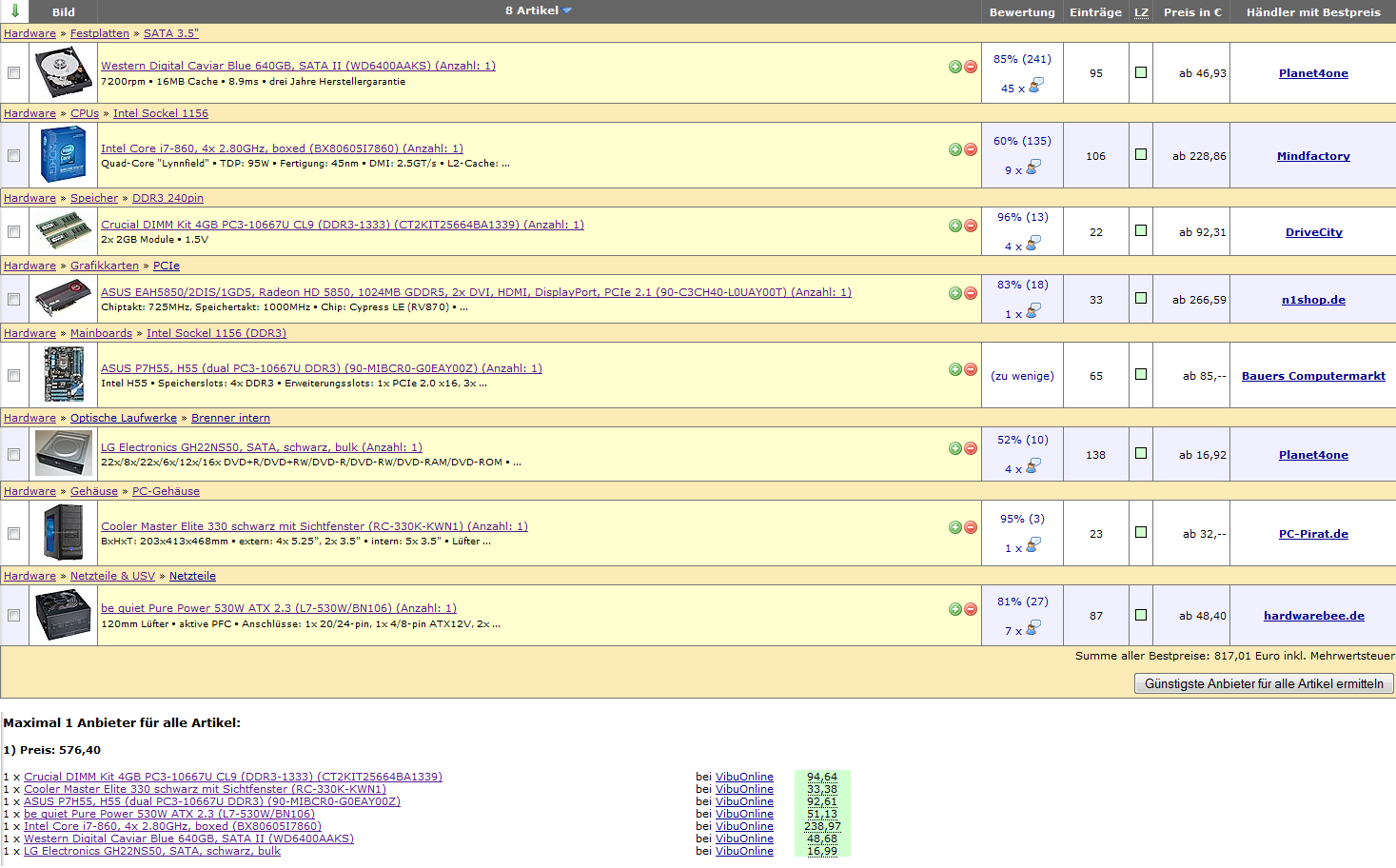Open user review icon in Cooler Master row
Image resolution: width=1396 pixels, height=868 pixels.
[1033, 545]
